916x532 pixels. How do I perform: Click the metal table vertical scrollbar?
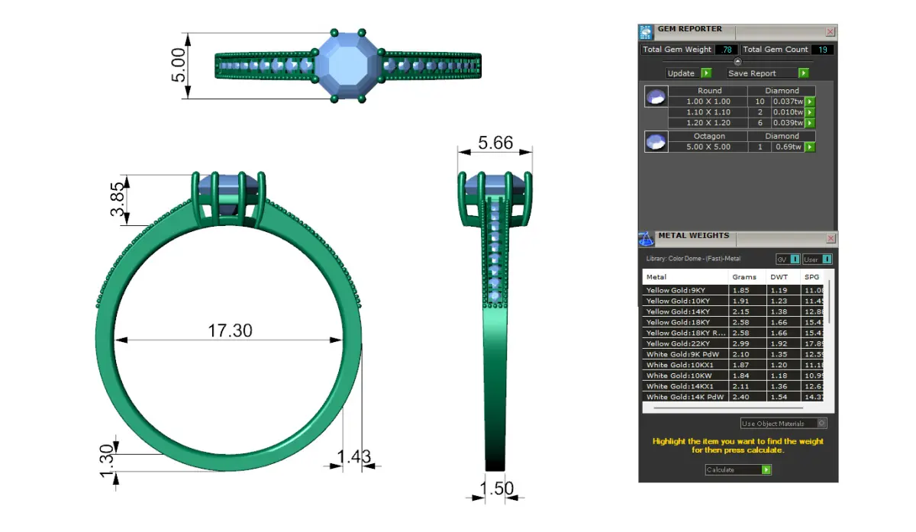coord(830,301)
